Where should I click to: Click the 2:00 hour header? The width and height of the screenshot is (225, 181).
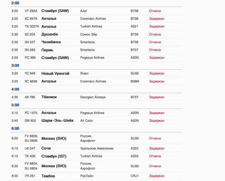click(x=15, y=3)
